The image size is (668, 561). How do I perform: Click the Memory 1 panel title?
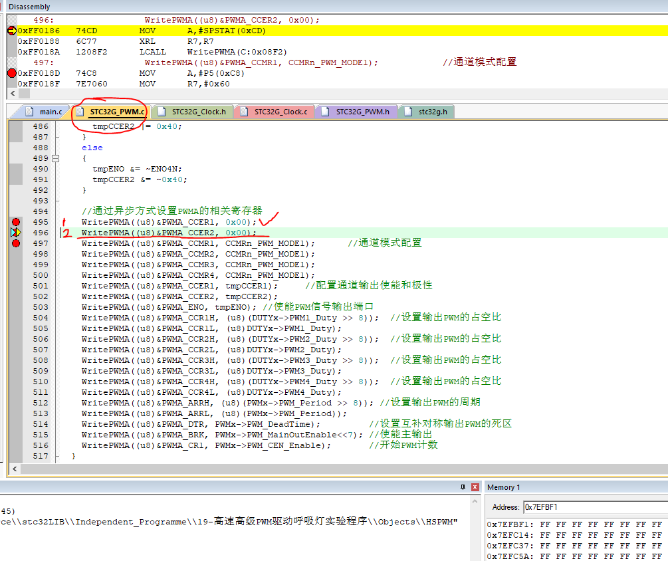click(x=504, y=487)
